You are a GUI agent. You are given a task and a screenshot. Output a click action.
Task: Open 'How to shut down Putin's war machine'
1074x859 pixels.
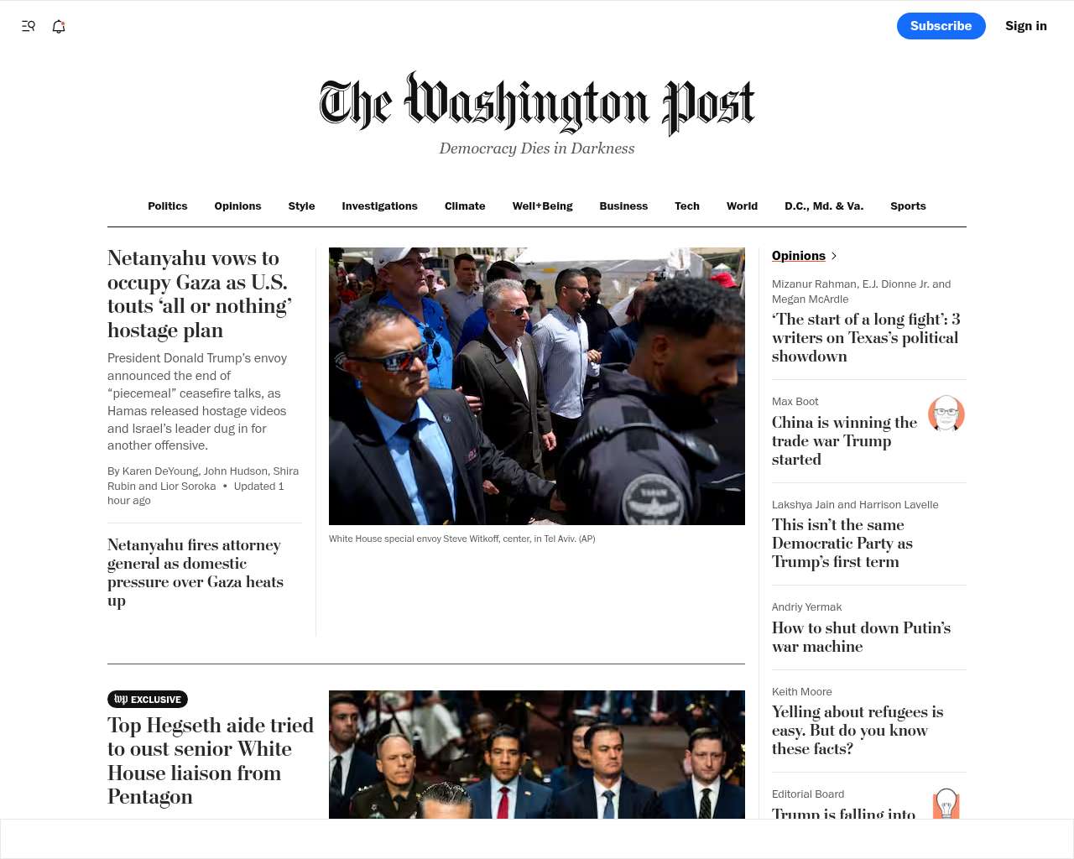pos(862,637)
